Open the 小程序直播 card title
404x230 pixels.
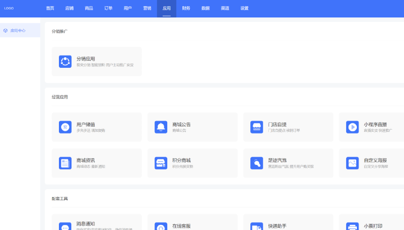click(375, 125)
